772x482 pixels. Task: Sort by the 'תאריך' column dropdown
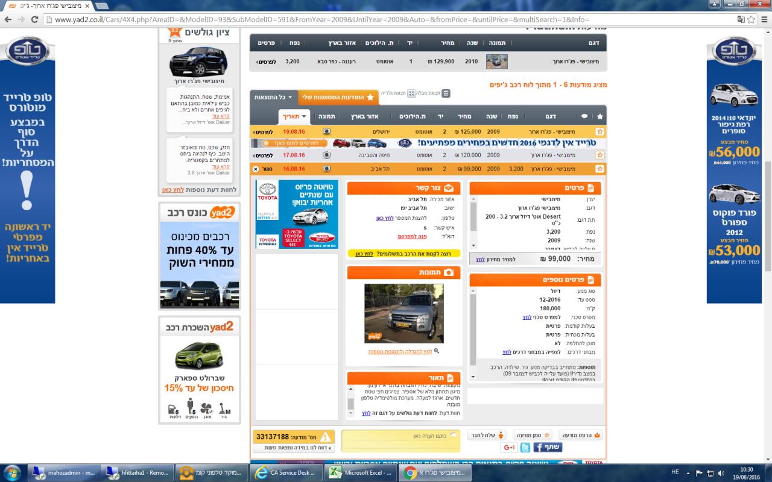pyautogui.click(x=294, y=116)
